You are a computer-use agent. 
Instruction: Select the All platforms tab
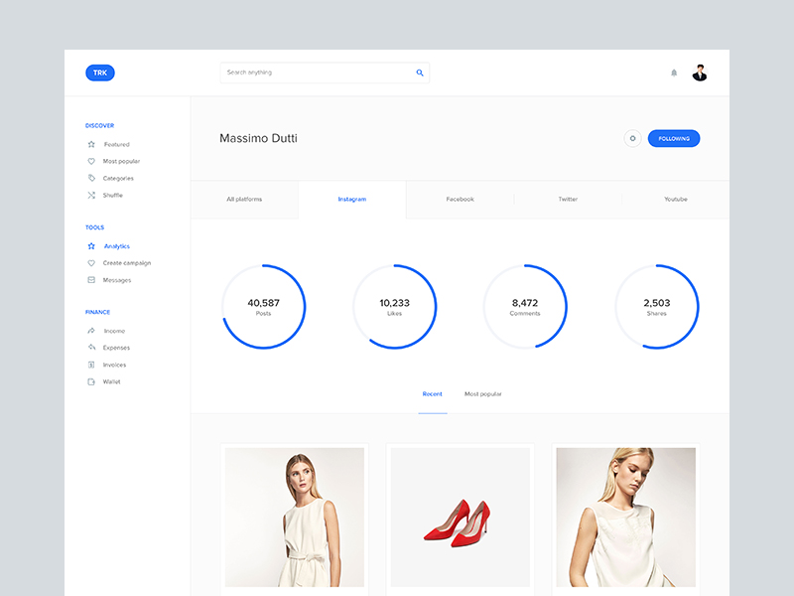click(244, 200)
